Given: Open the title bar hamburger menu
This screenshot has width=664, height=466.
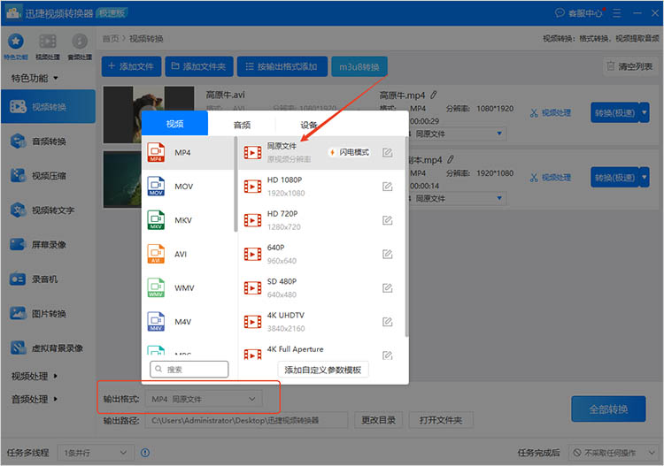Looking at the screenshot, I should (x=616, y=13).
